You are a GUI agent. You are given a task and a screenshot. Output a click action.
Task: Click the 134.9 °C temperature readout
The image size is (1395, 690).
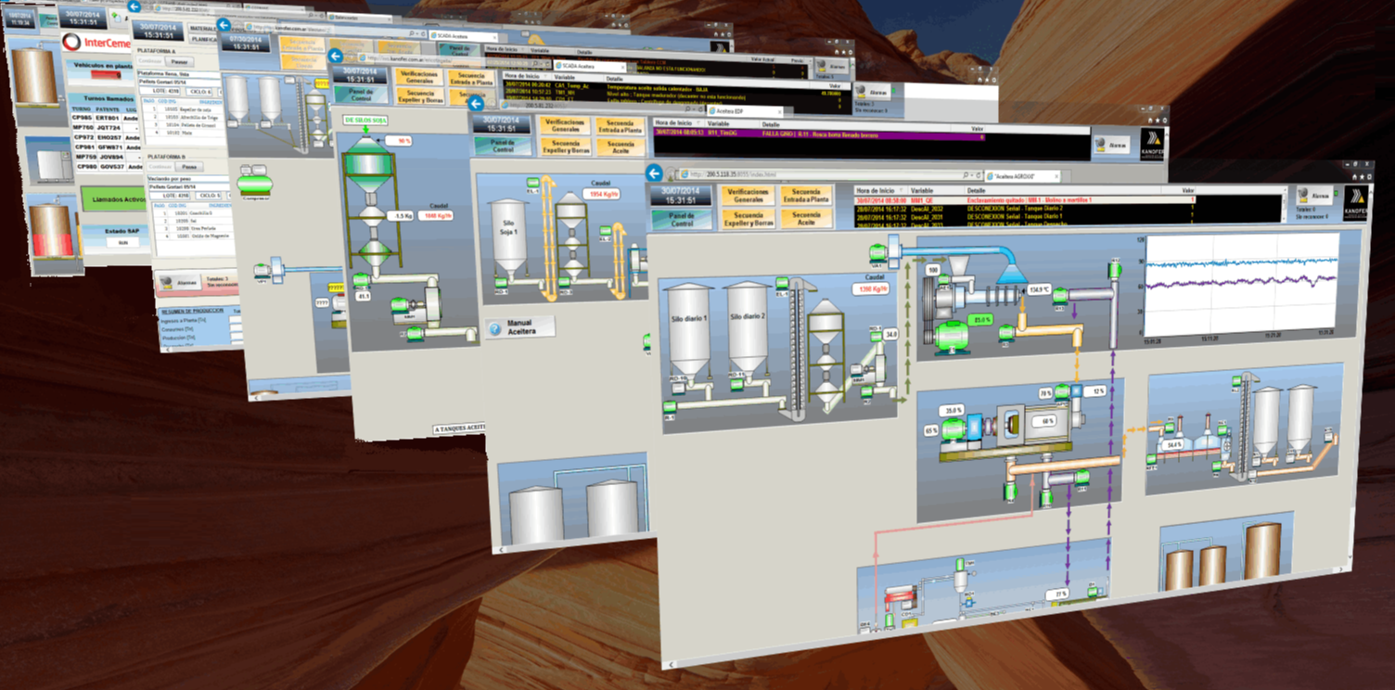tap(1038, 289)
